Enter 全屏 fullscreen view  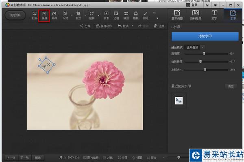pyautogui.click(x=122, y=158)
